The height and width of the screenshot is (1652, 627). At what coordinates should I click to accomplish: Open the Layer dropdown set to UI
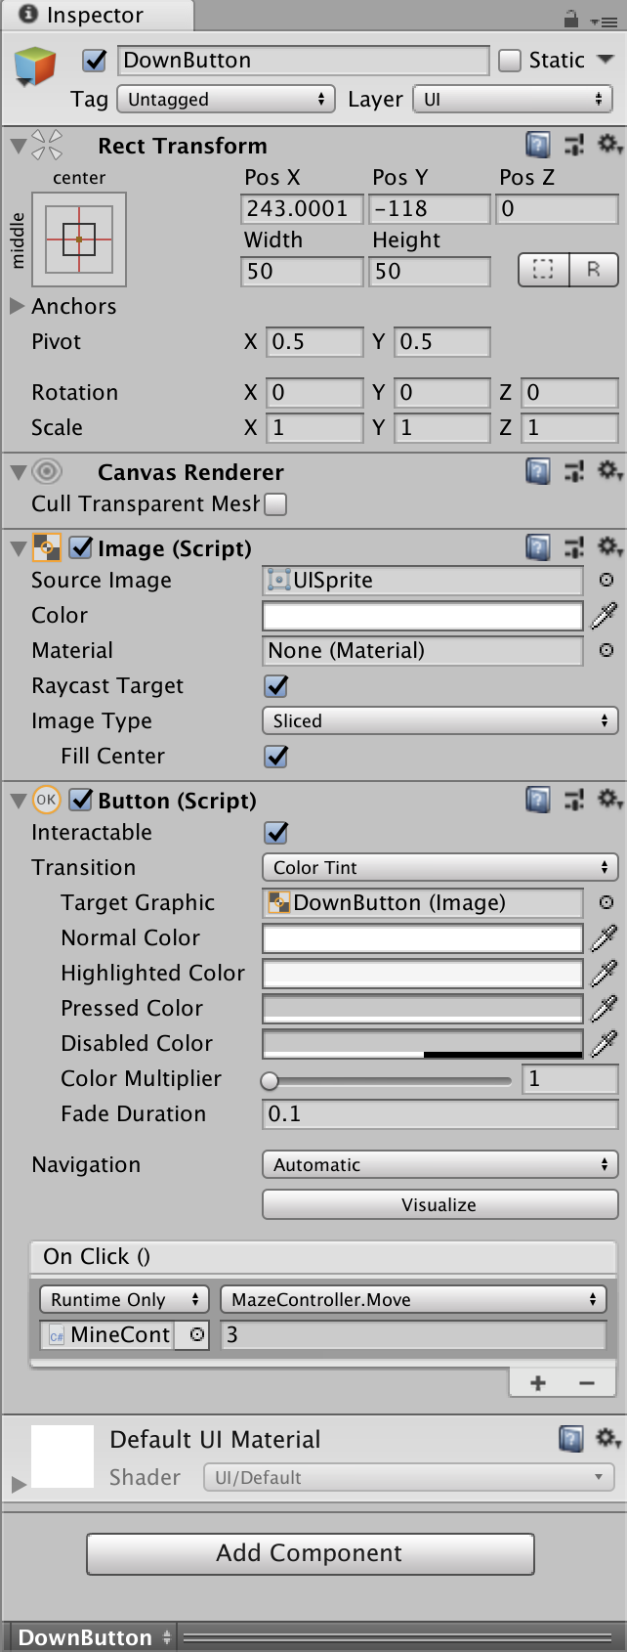pyautogui.click(x=512, y=99)
